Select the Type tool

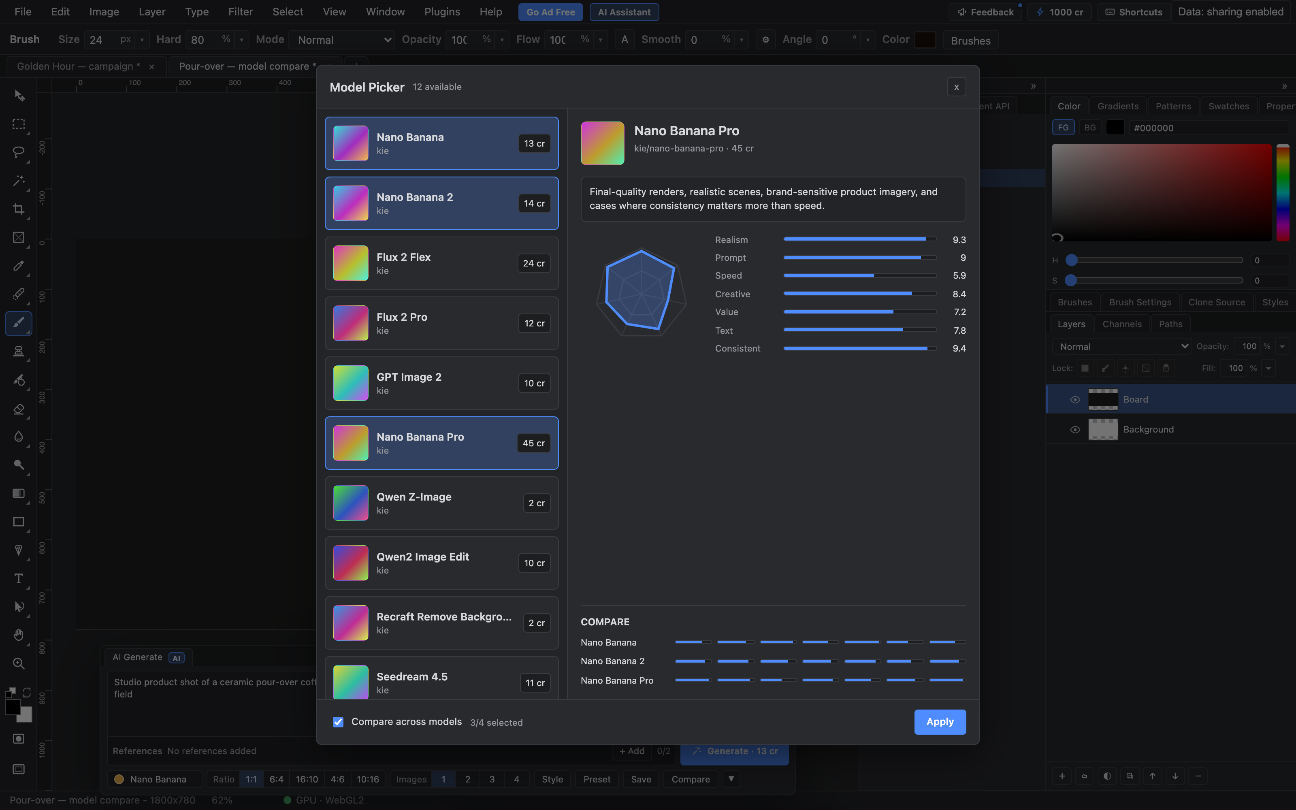(19, 579)
